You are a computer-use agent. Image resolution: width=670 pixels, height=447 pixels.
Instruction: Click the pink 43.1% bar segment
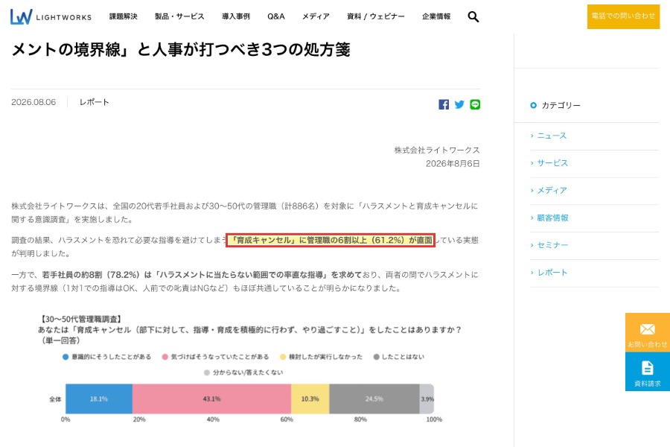(x=211, y=399)
